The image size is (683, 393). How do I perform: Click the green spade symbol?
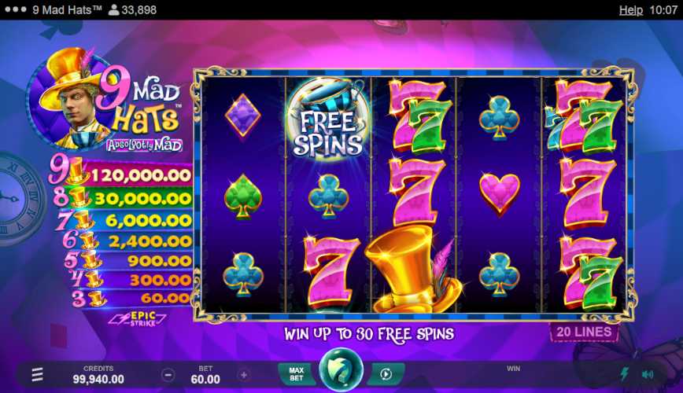point(242,196)
